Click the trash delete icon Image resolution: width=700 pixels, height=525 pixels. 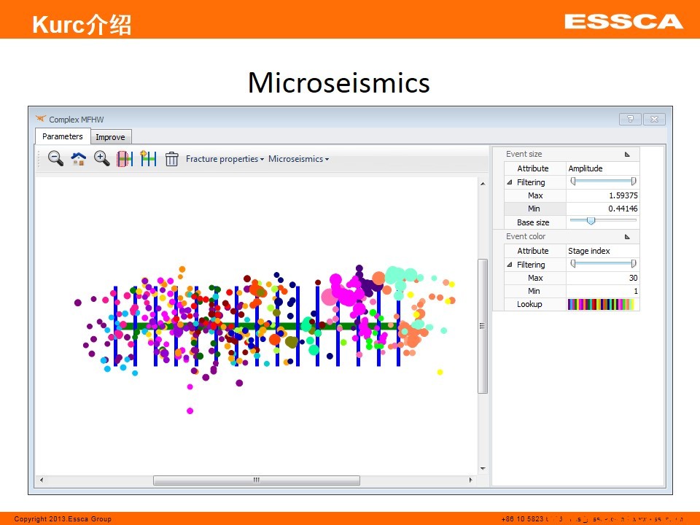pyautogui.click(x=171, y=158)
